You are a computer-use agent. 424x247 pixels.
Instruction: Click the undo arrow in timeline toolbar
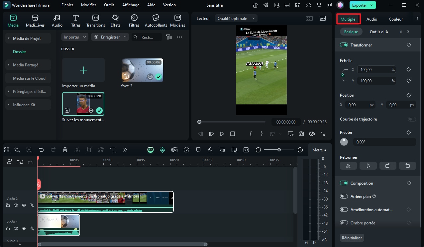[x=41, y=150]
